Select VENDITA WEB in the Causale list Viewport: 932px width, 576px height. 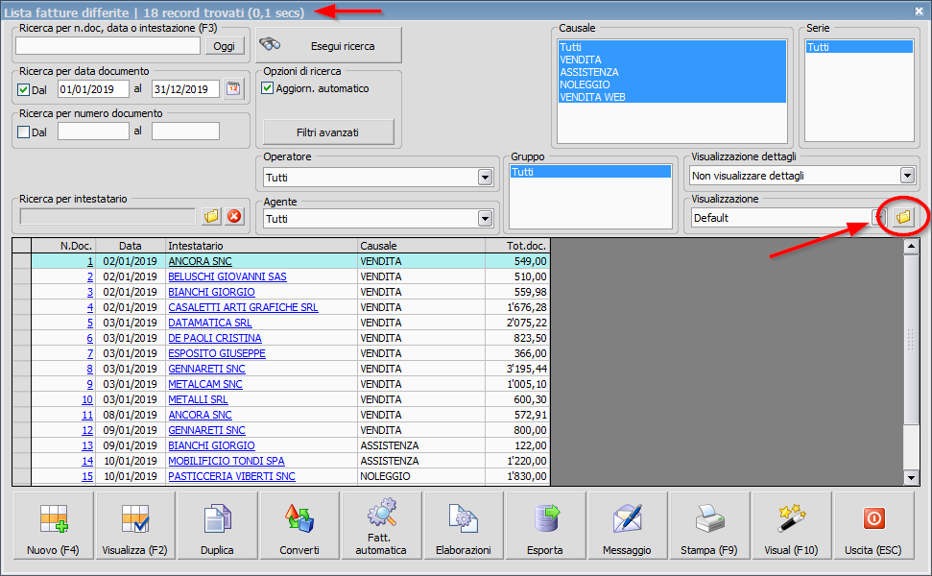[x=672, y=97]
